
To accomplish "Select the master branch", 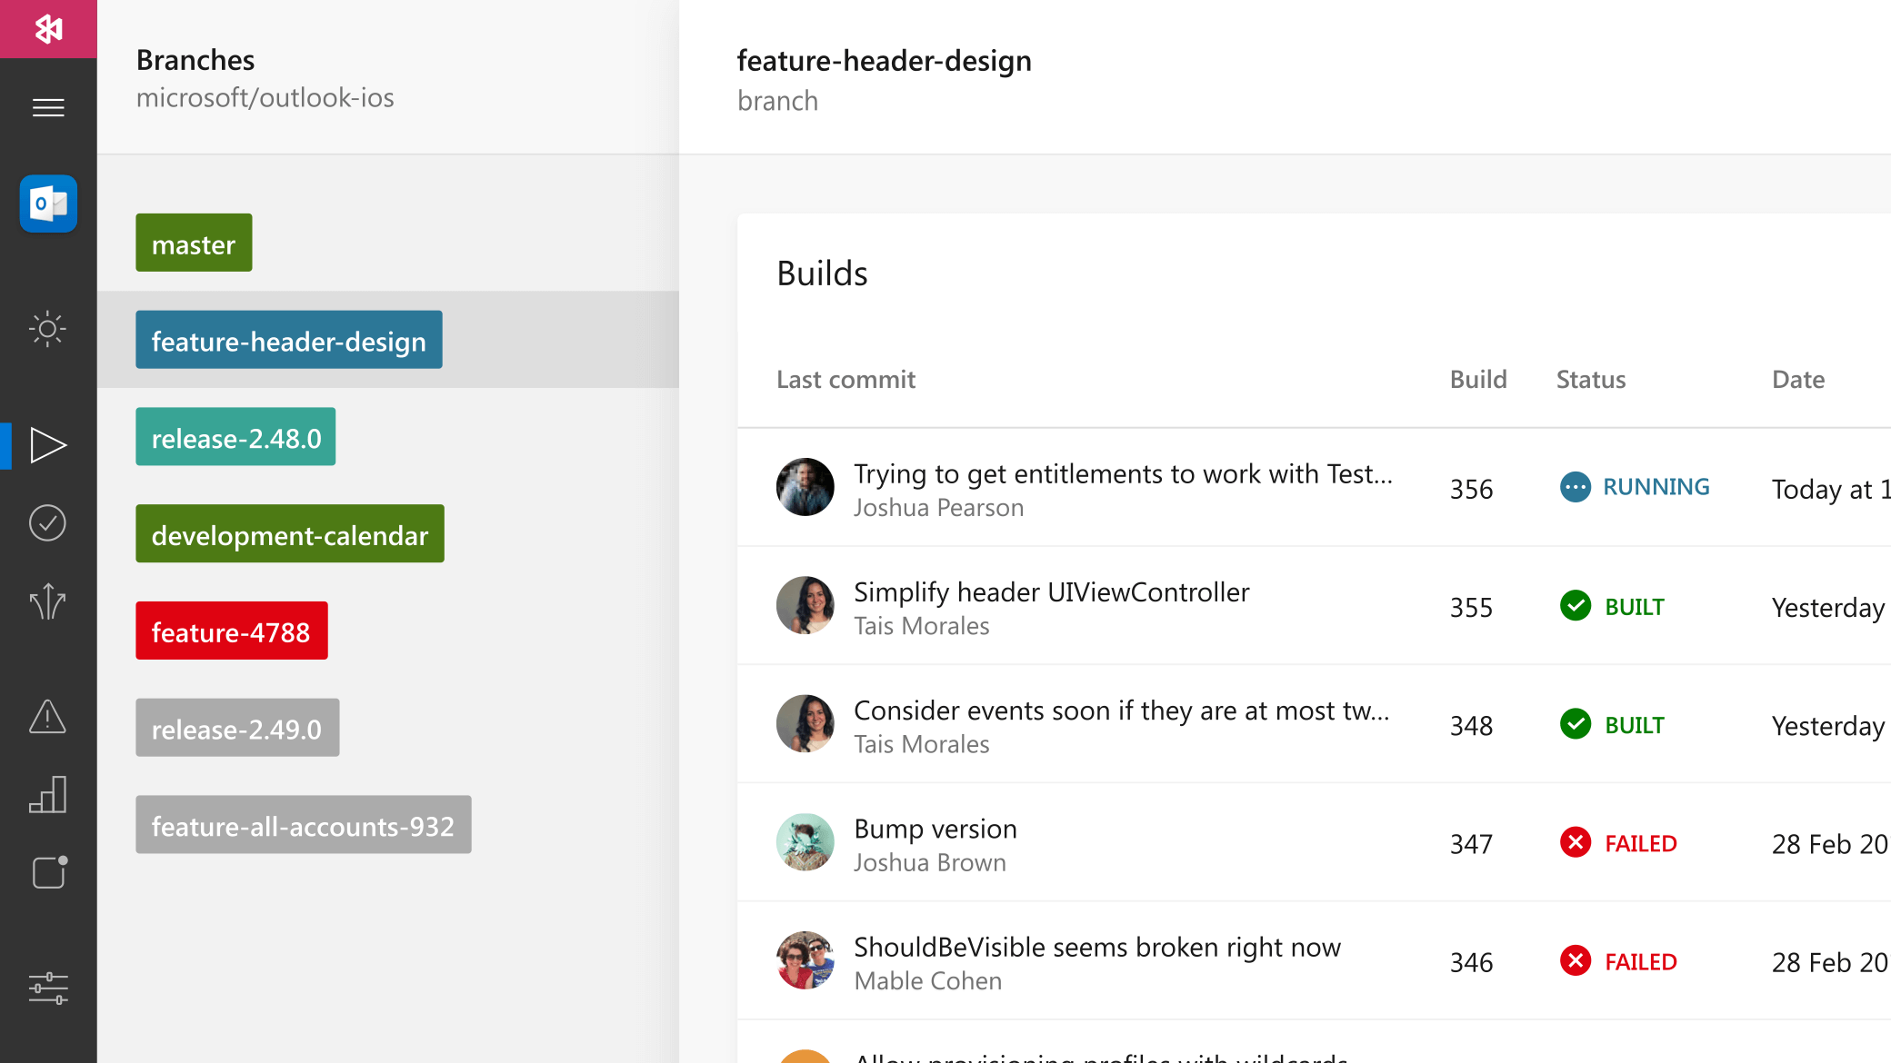I will coord(193,243).
